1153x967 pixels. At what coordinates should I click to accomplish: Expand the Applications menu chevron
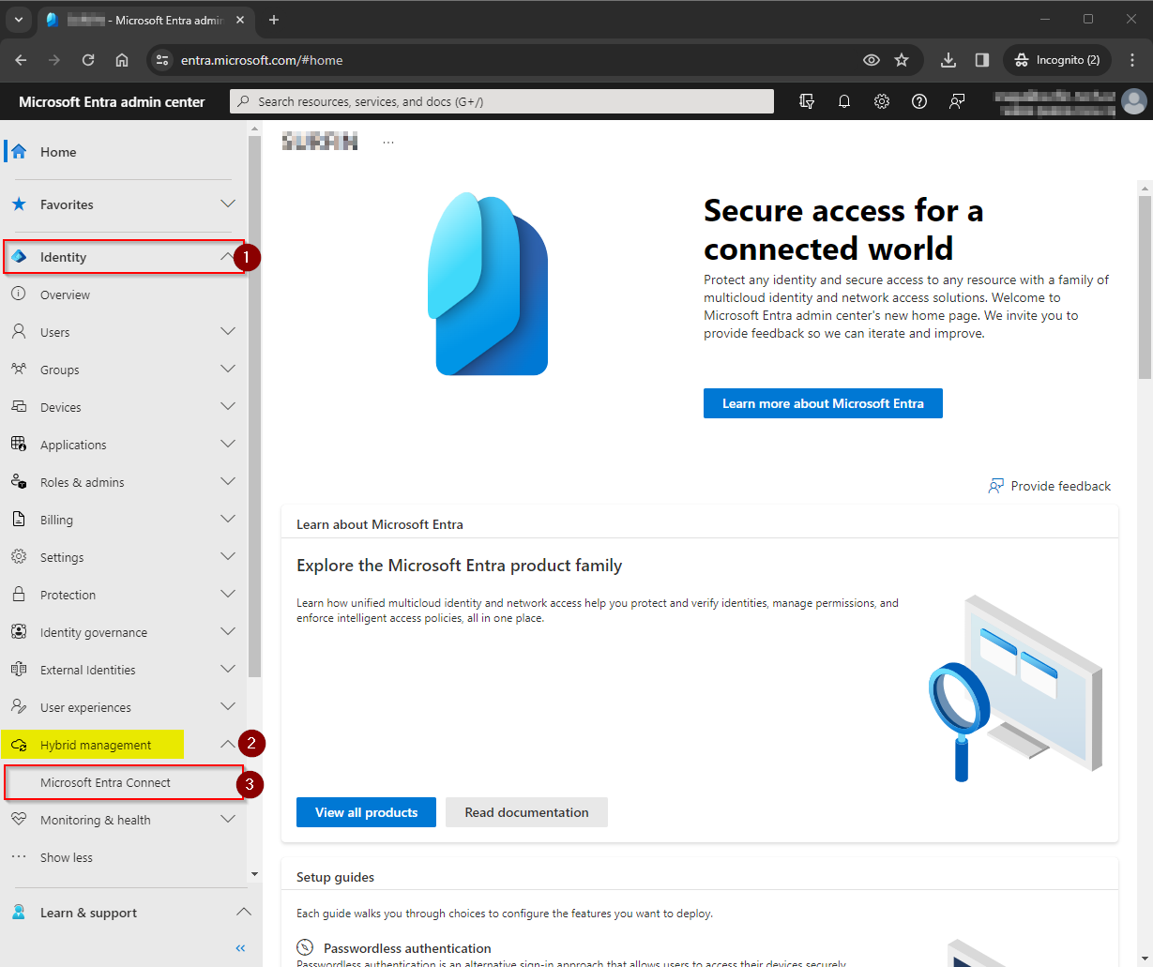(x=228, y=444)
